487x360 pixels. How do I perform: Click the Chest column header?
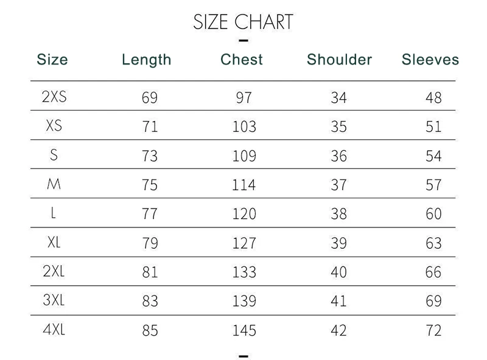(x=242, y=60)
